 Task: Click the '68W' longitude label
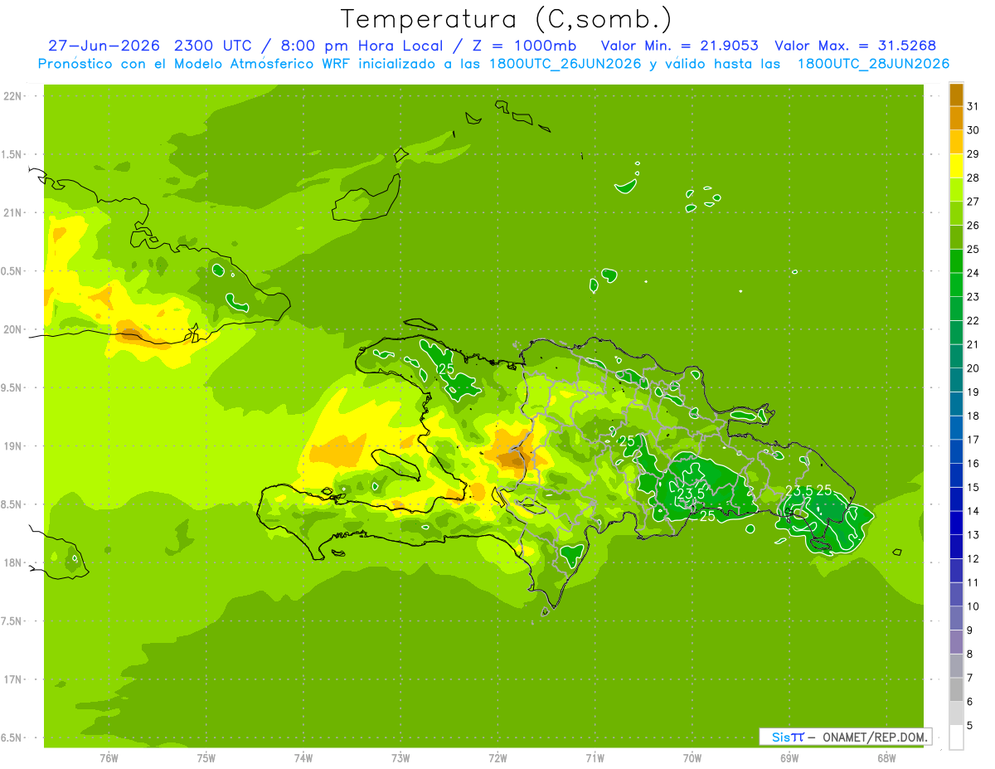pos(886,757)
